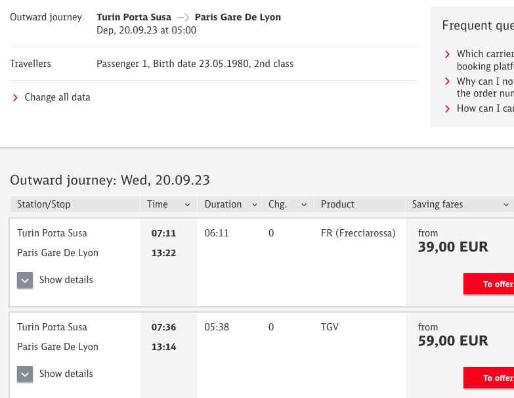The image size is (514, 398).
Task: Click the Product column header
Action: 338,204
